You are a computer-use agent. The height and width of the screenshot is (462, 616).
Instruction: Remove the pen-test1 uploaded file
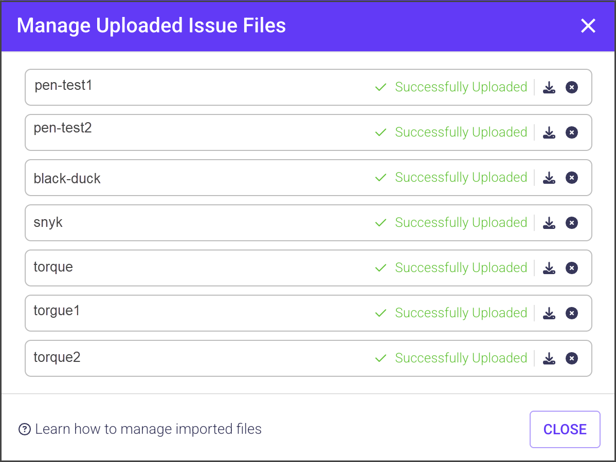(x=571, y=87)
